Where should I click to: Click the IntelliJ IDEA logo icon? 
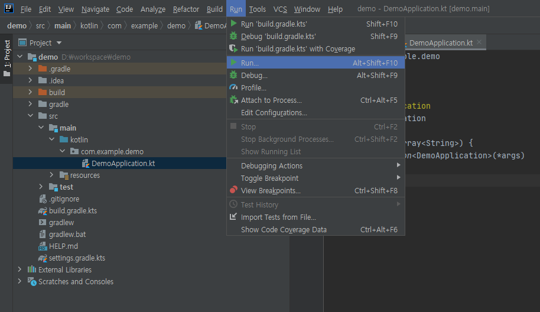point(9,8)
